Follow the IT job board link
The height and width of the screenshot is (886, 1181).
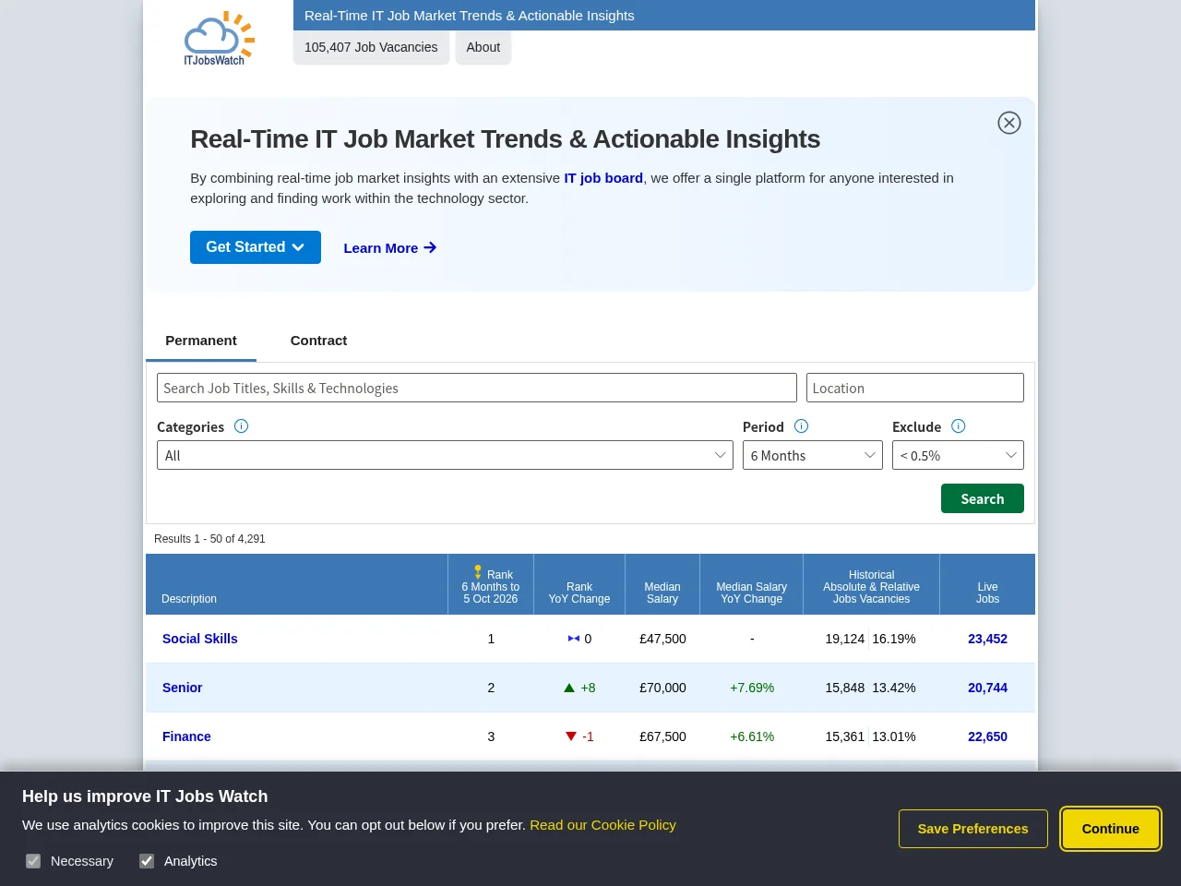[x=603, y=178]
